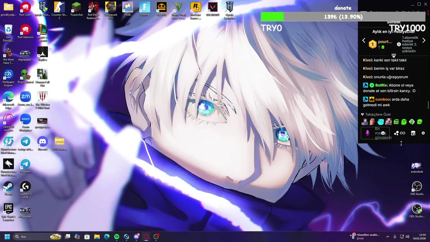This screenshot has height=242, width=430.
Task: Click the bits and points balance icon
Action: (x=399, y=133)
